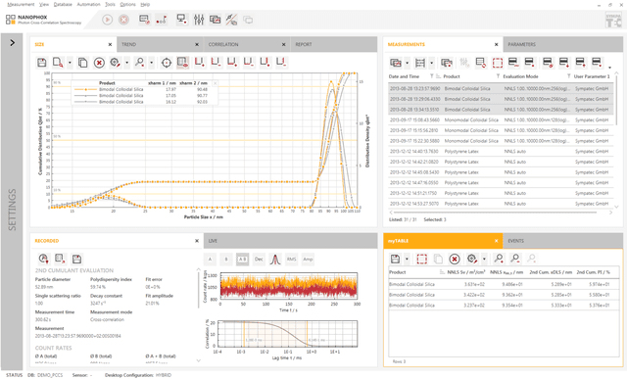Save the Size chart with the floppy icon
The height and width of the screenshot is (379, 627).
pos(41,63)
